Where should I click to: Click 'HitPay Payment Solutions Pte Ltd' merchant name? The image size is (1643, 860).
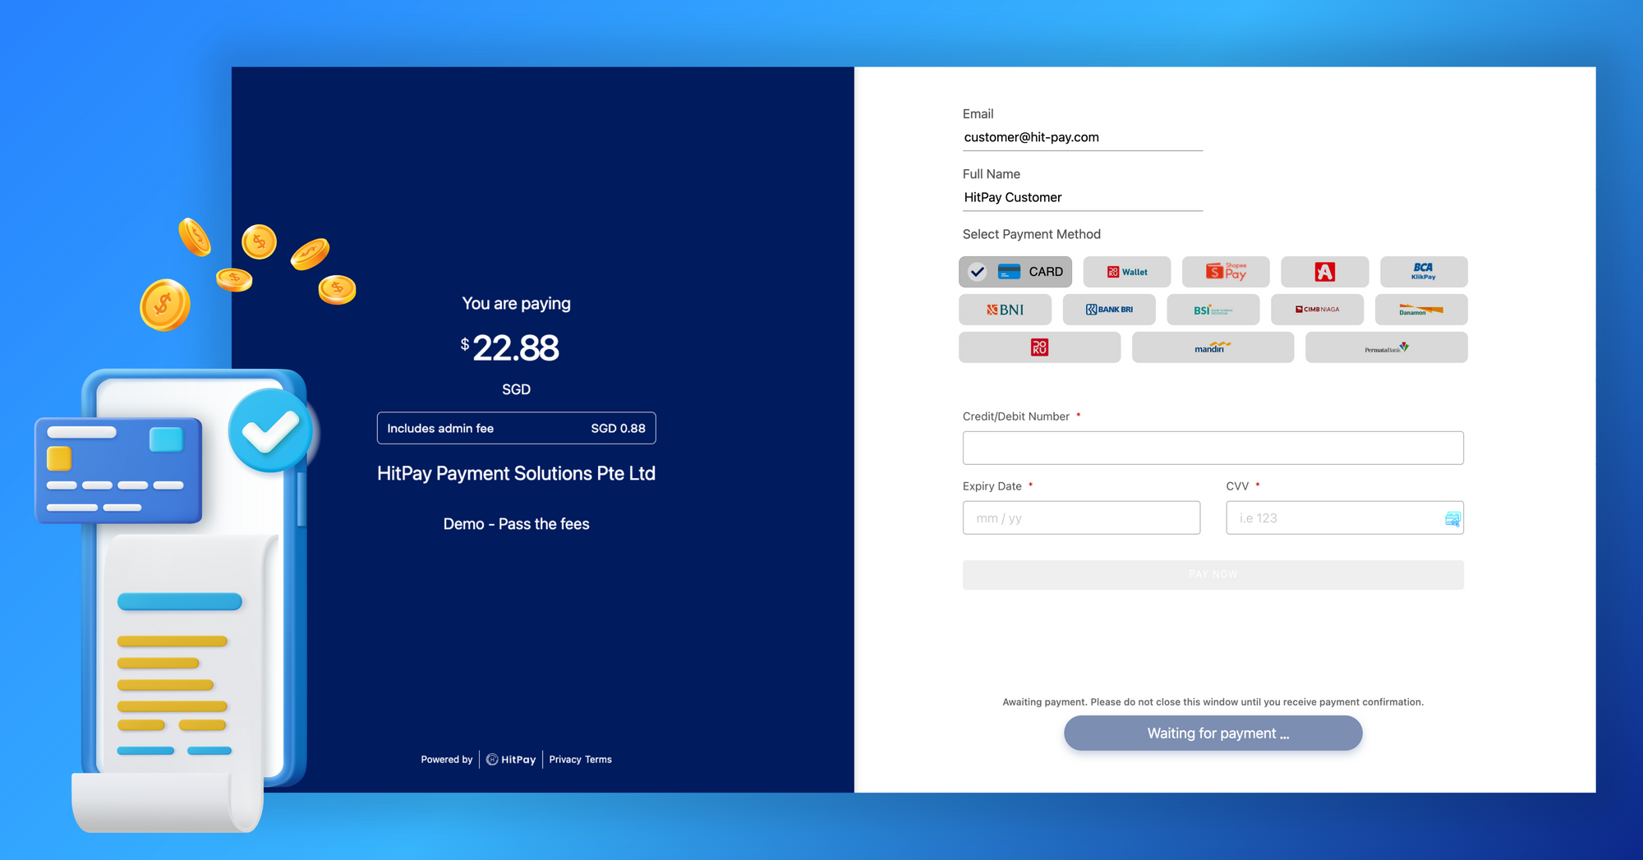pyautogui.click(x=516, y=474)
